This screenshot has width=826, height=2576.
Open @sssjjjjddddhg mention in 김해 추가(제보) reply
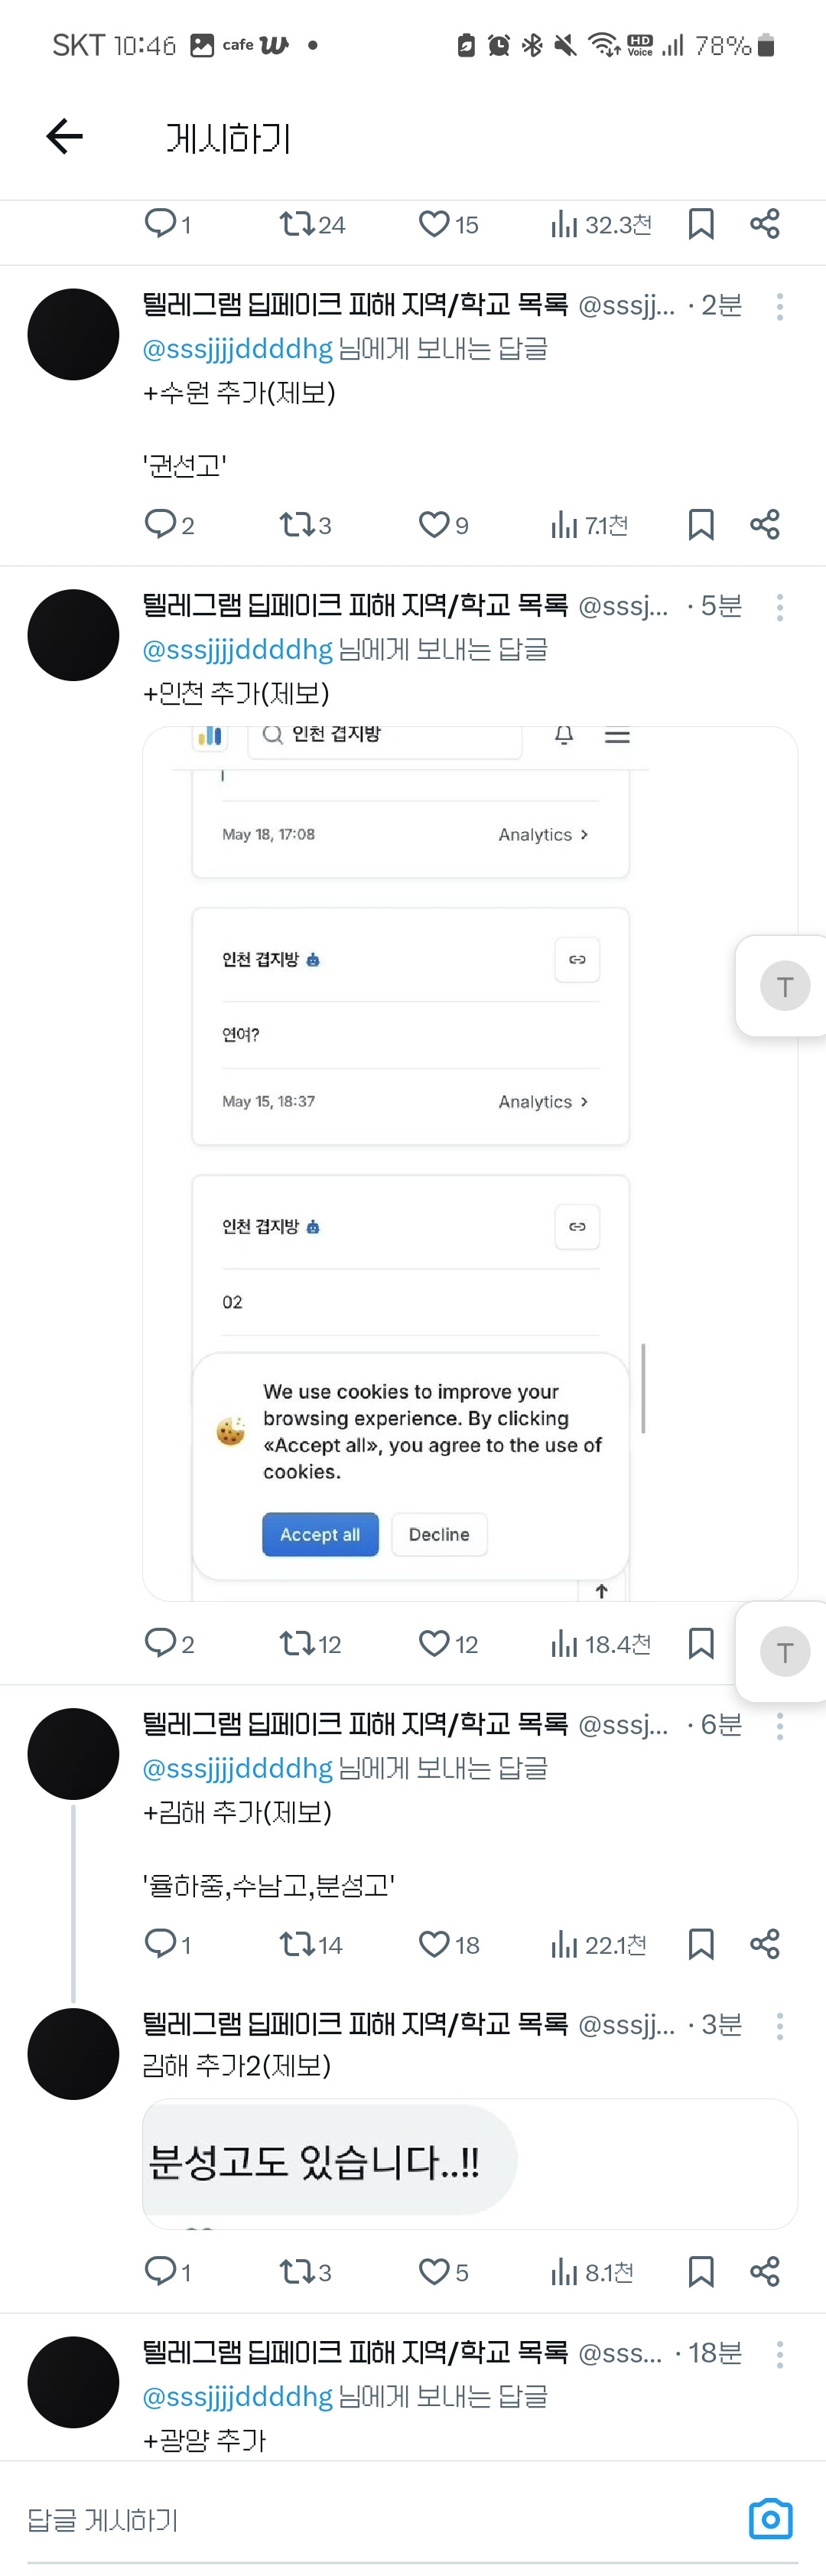238,1768
